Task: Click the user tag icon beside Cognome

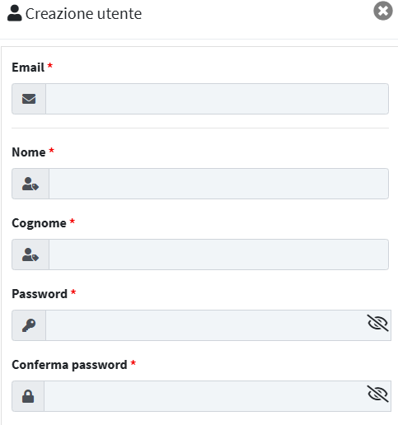Action: coord(30,255)
